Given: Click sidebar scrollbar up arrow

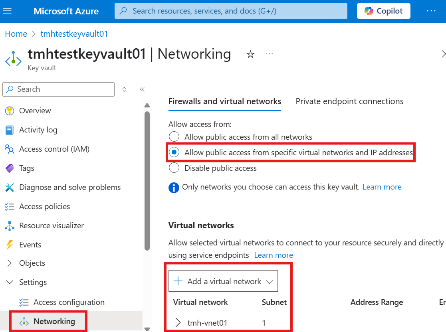Looking at the screenshot, I should click(147, 105).
